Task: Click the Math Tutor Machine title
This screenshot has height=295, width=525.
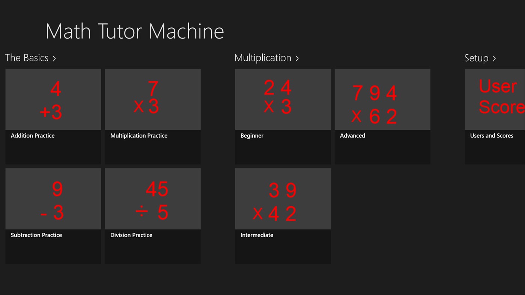Action: (x=134, y=31)
